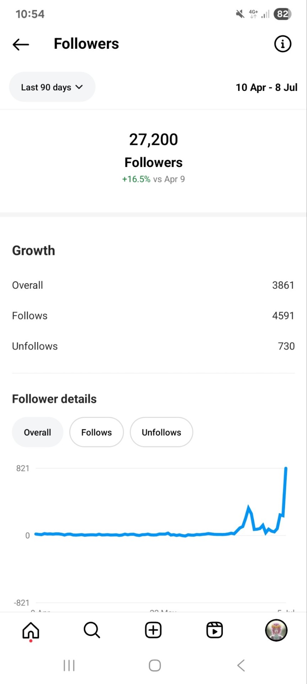Tap the peak point on follower chart

click(x=286, y=468)
